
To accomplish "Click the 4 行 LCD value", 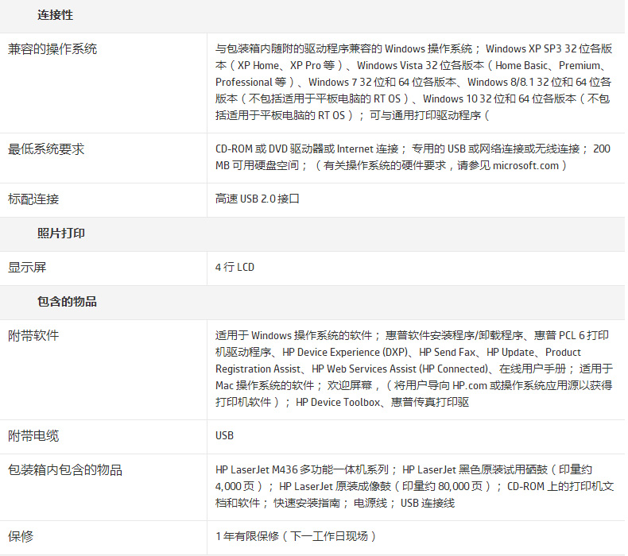I will [x=235, y=267].
